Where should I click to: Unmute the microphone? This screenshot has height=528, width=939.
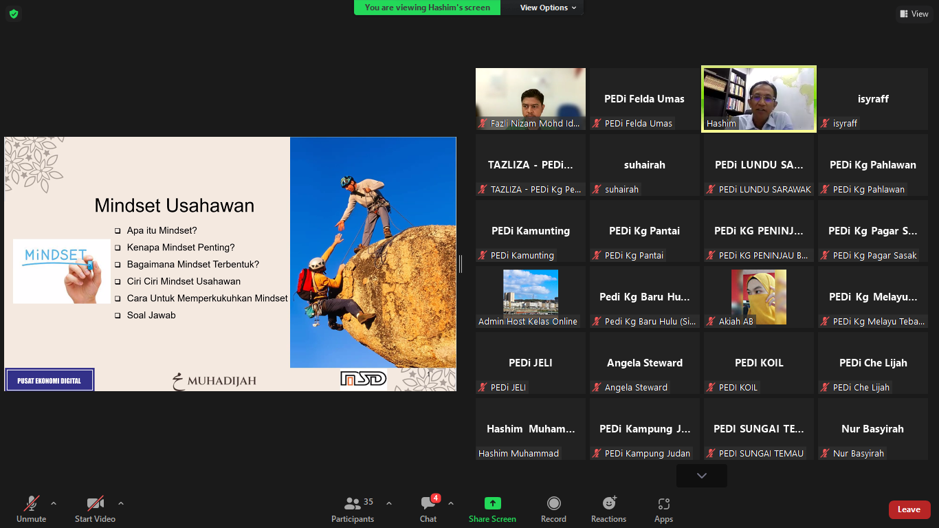click(x=32, y=509)
